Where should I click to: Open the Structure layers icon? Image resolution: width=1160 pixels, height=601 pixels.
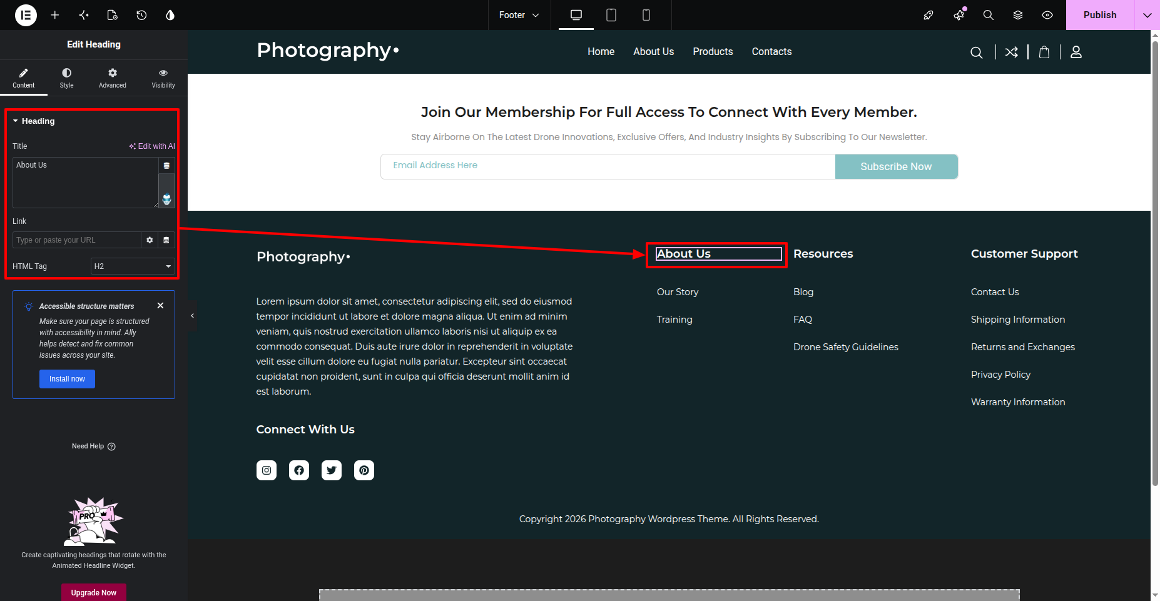click(1018, 15)
